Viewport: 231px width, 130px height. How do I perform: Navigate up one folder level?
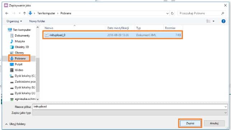[24, 13]
